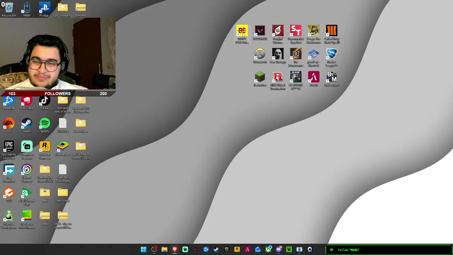Click Rockstar Games taskbar icon

click(x=237, y=250)
